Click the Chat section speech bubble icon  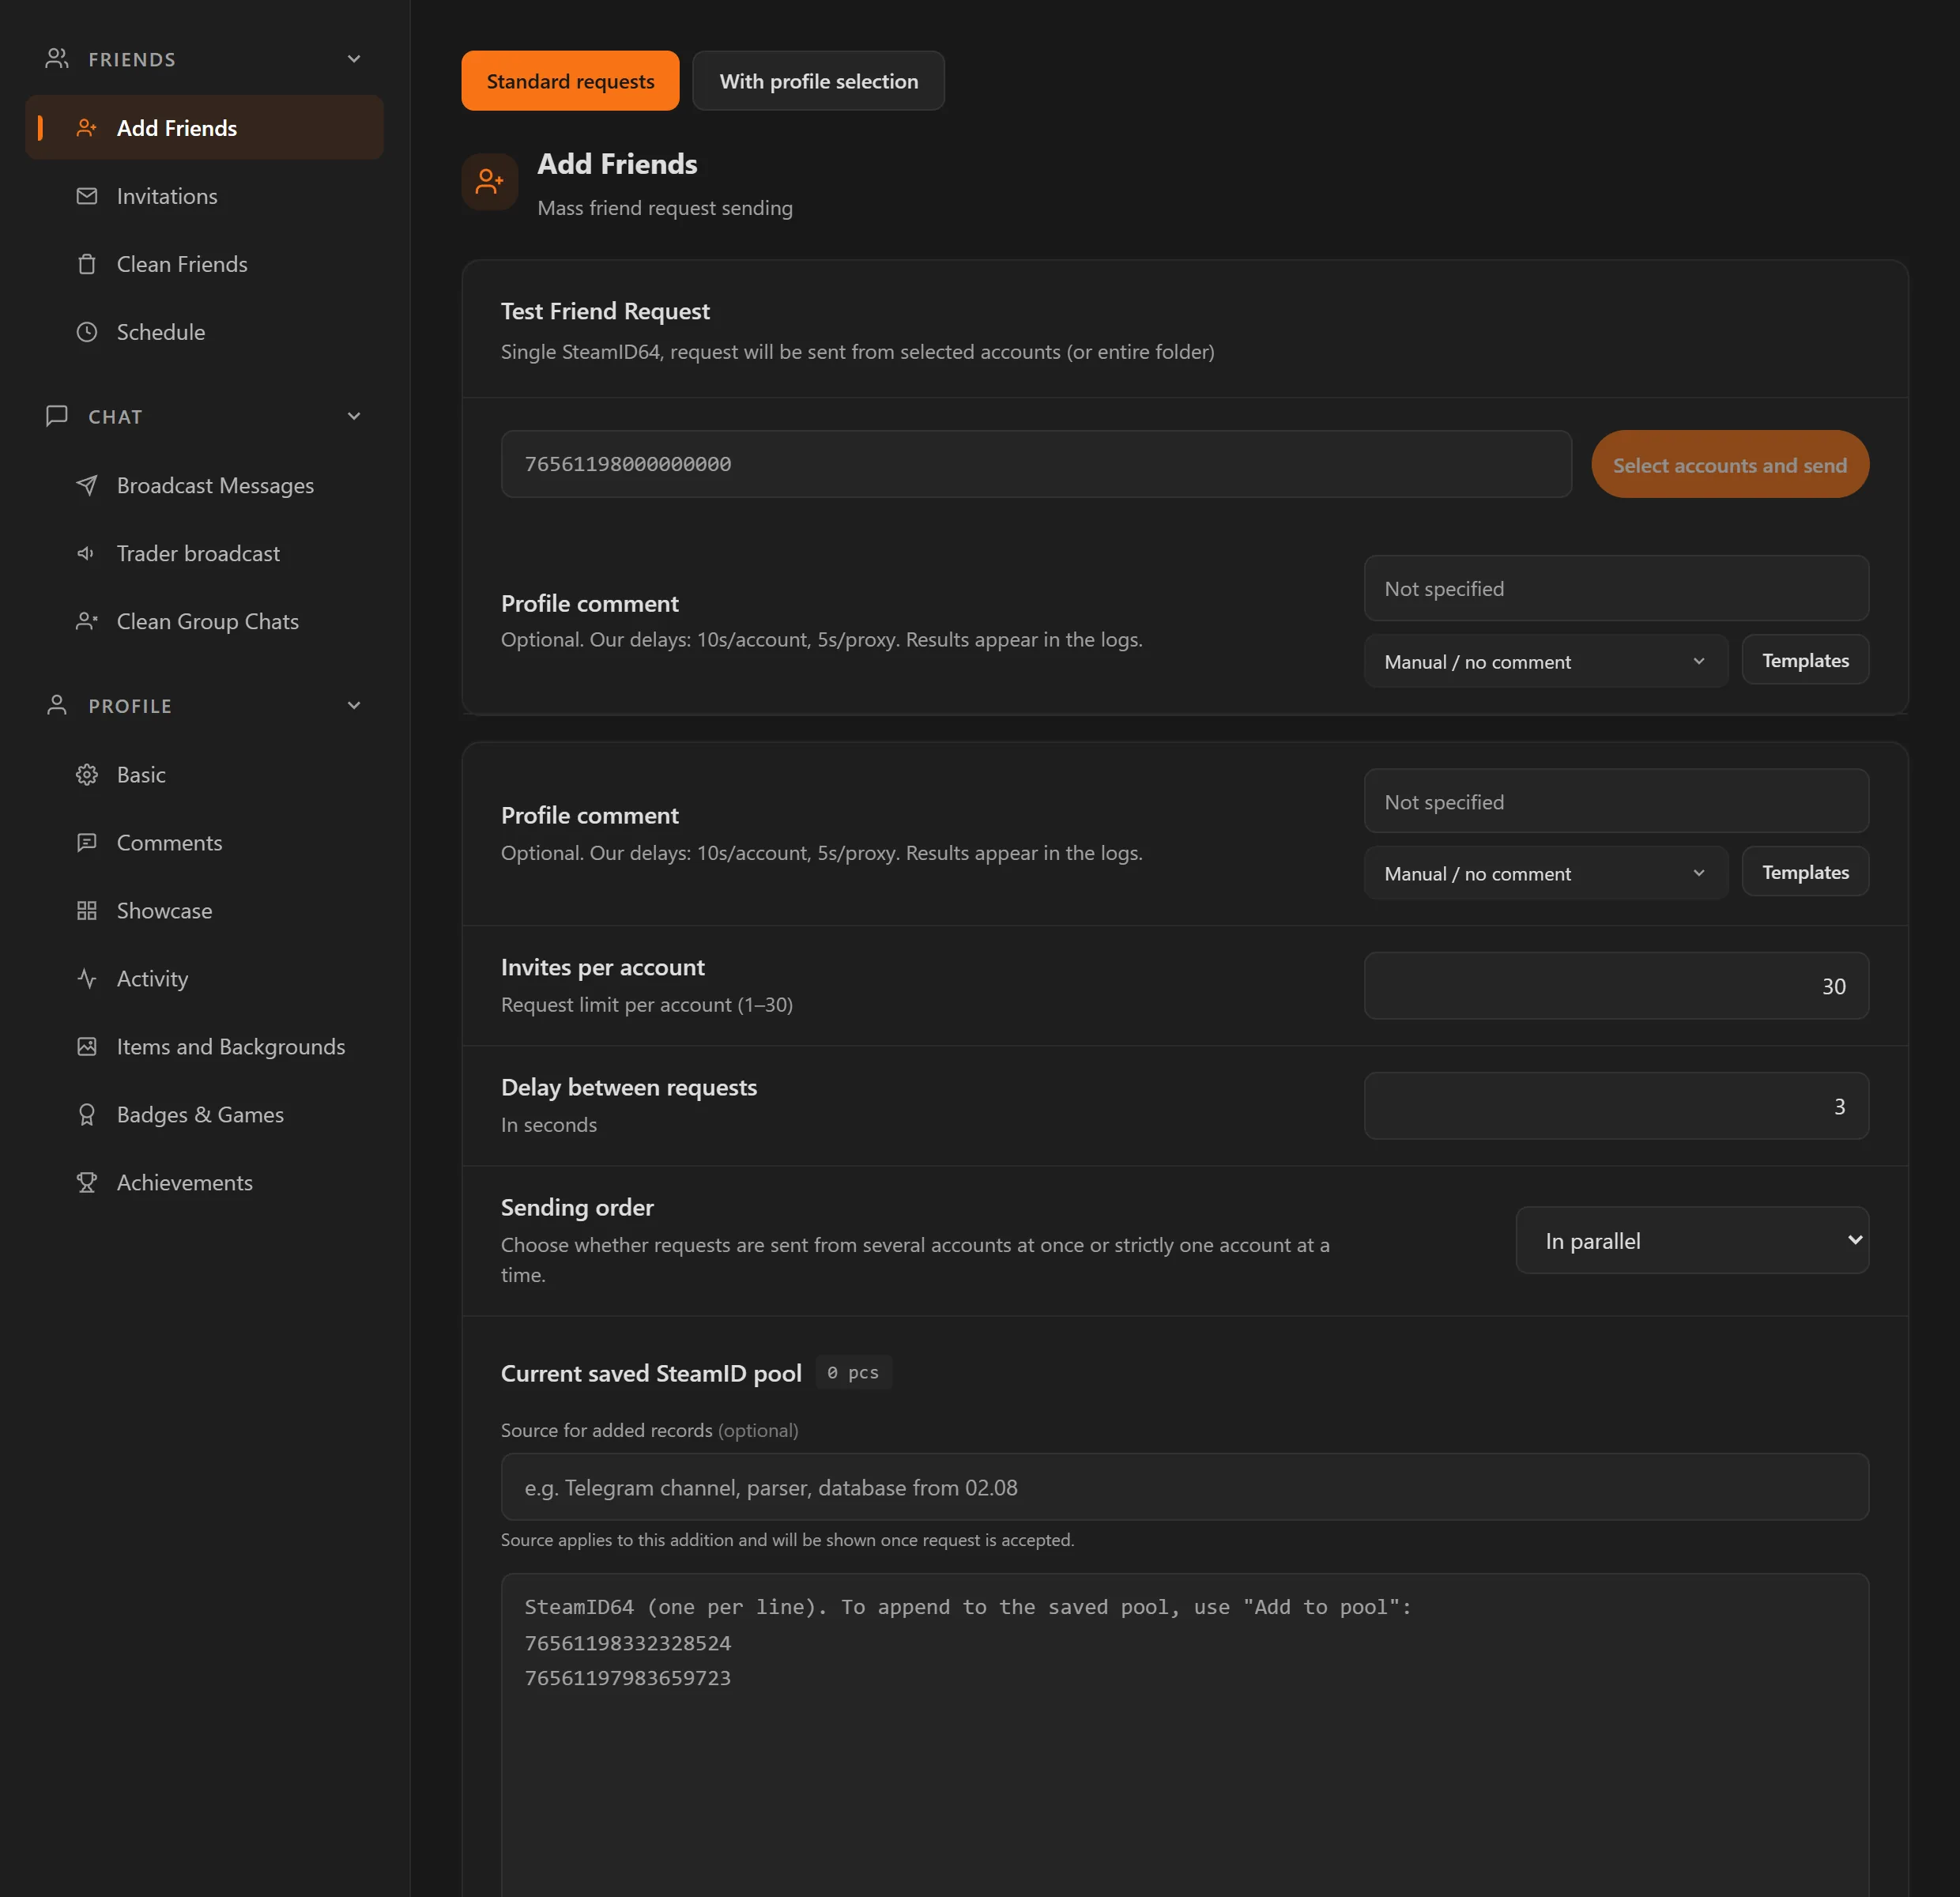57,416
